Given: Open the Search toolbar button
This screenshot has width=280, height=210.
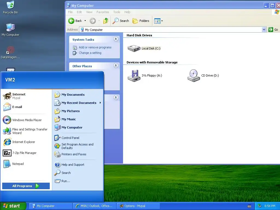Looking at the screenshot, I should [x=121, y=21].
